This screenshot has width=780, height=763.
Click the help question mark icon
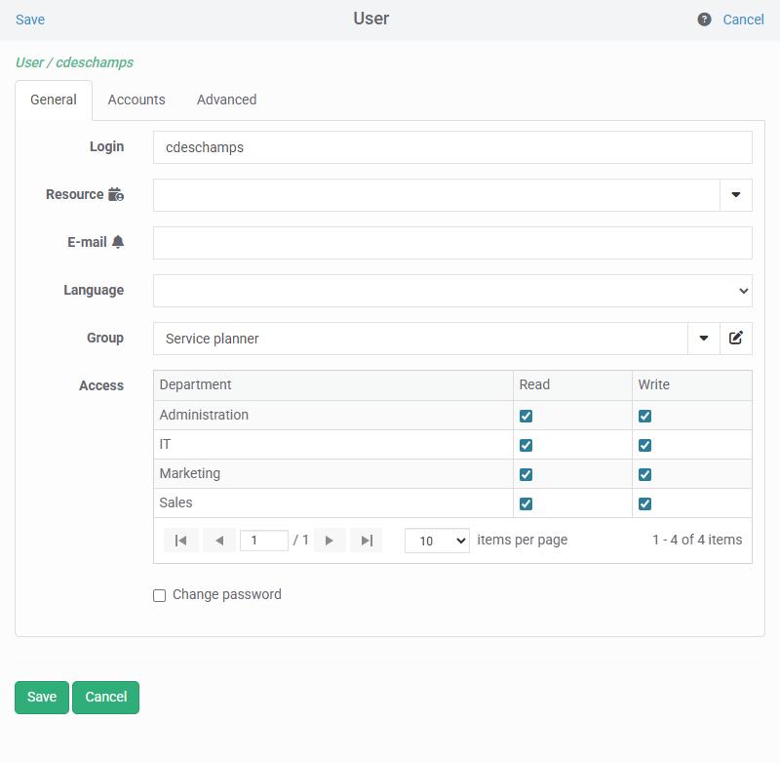point(704,20)
